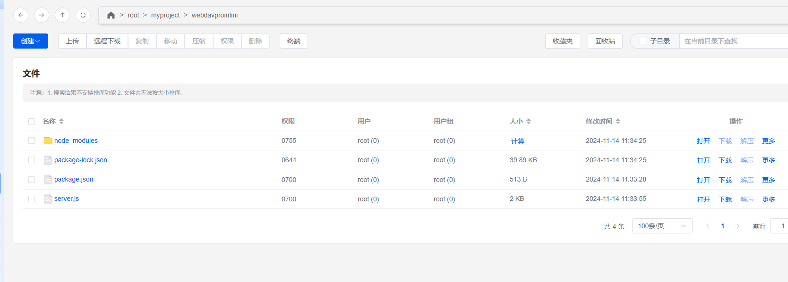The image size is (788, 282).
Task: Click the forward navigation arrow icon
Action: tap(42, 15)
